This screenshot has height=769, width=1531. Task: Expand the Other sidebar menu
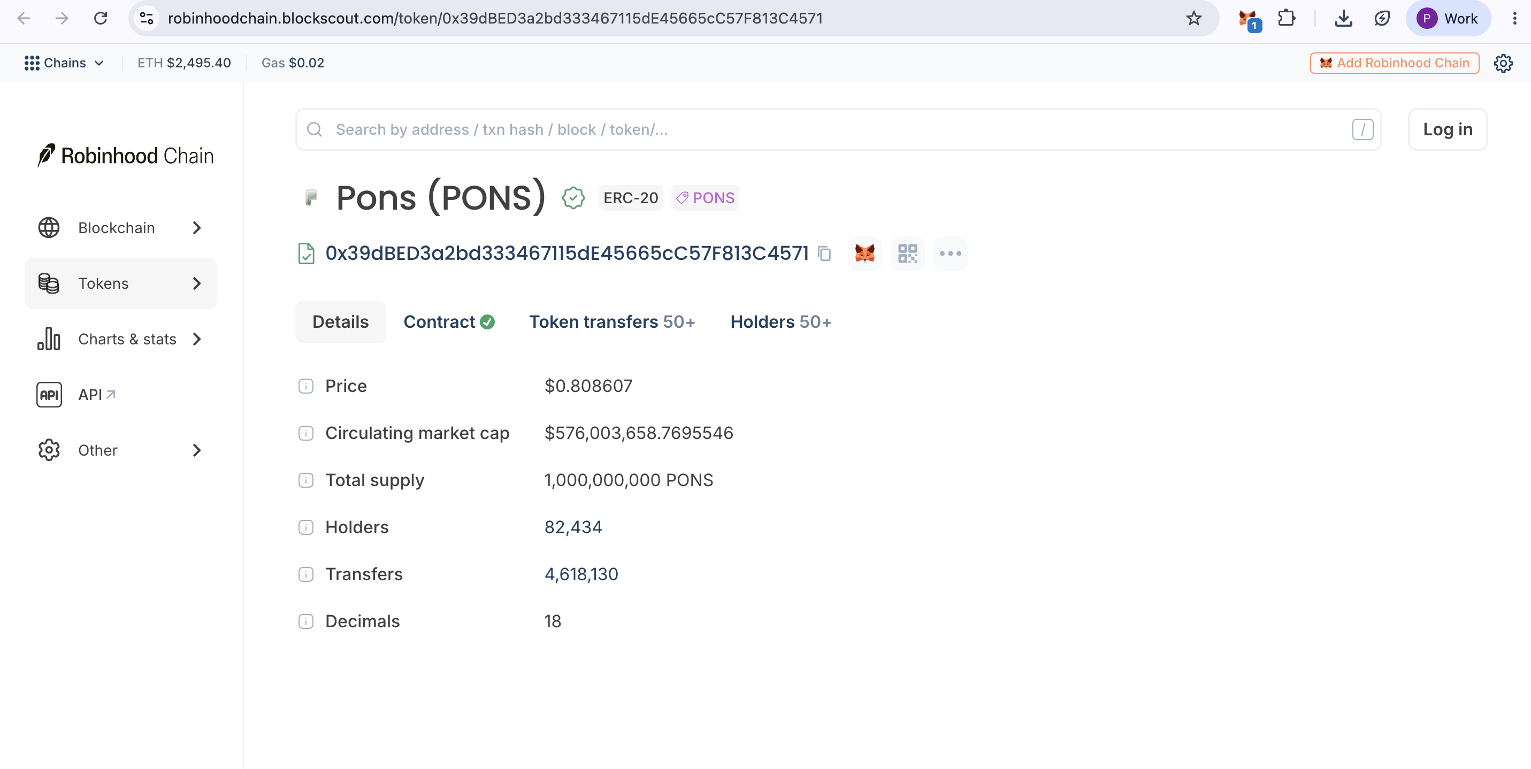coord(121,450)
